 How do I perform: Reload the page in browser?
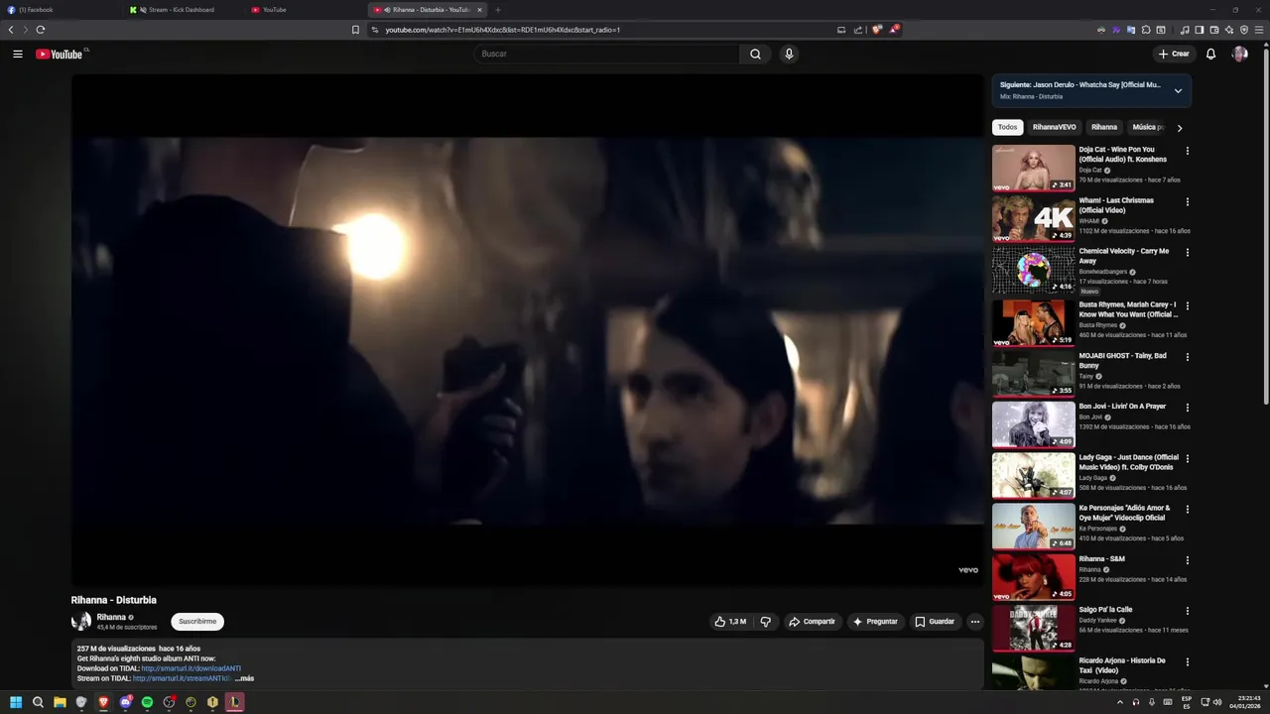(41, 30)
